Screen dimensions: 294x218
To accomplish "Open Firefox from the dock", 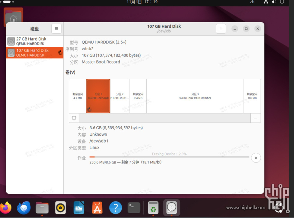I will 5,208.
